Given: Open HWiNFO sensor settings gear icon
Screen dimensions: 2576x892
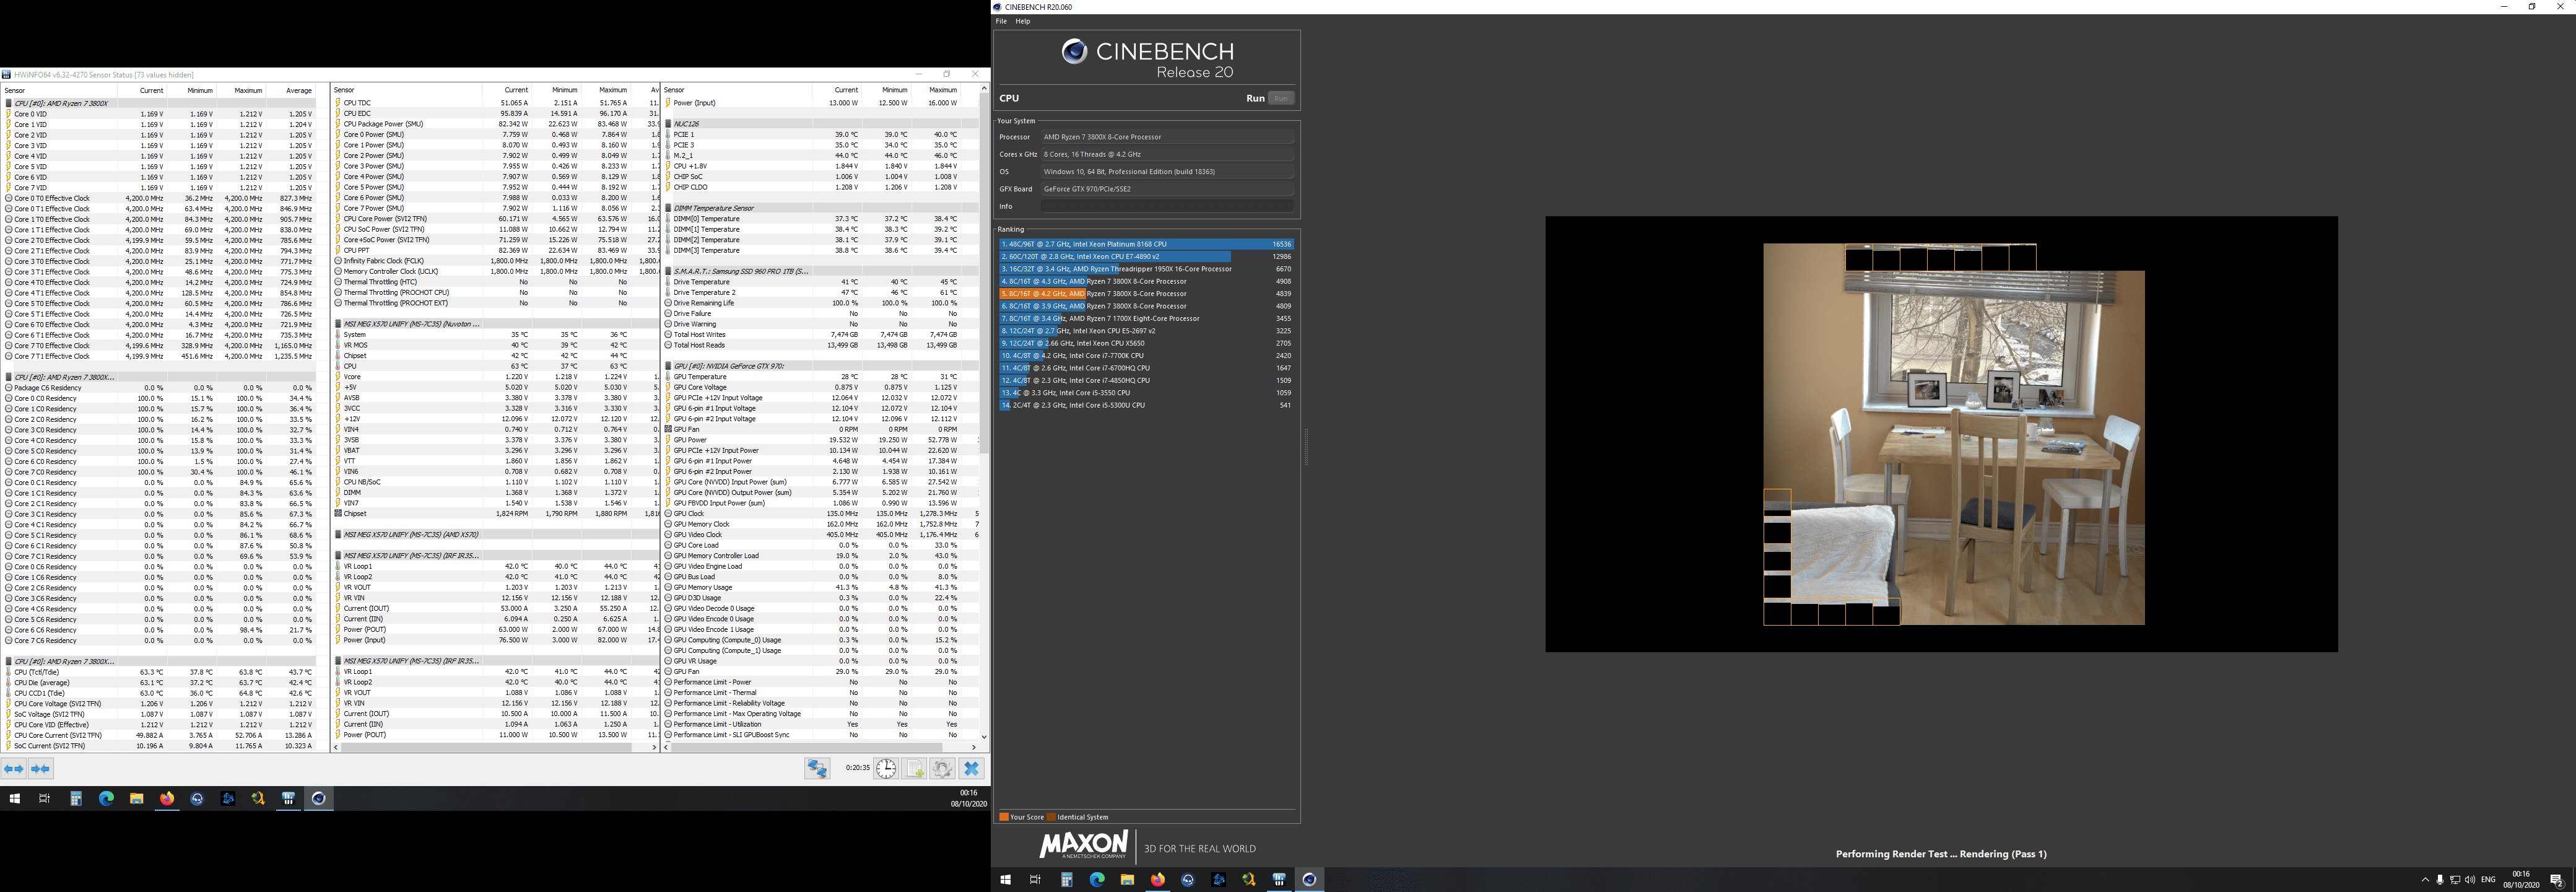Looking at the screenshot, I should point(942,768).
